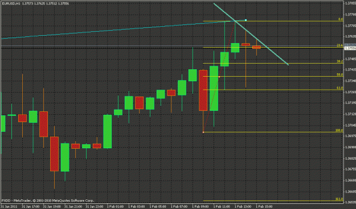Click the tall green candle at 1 Feb 01:00
Viewport: 356px width, 209px height.
[x=108, y=132]
